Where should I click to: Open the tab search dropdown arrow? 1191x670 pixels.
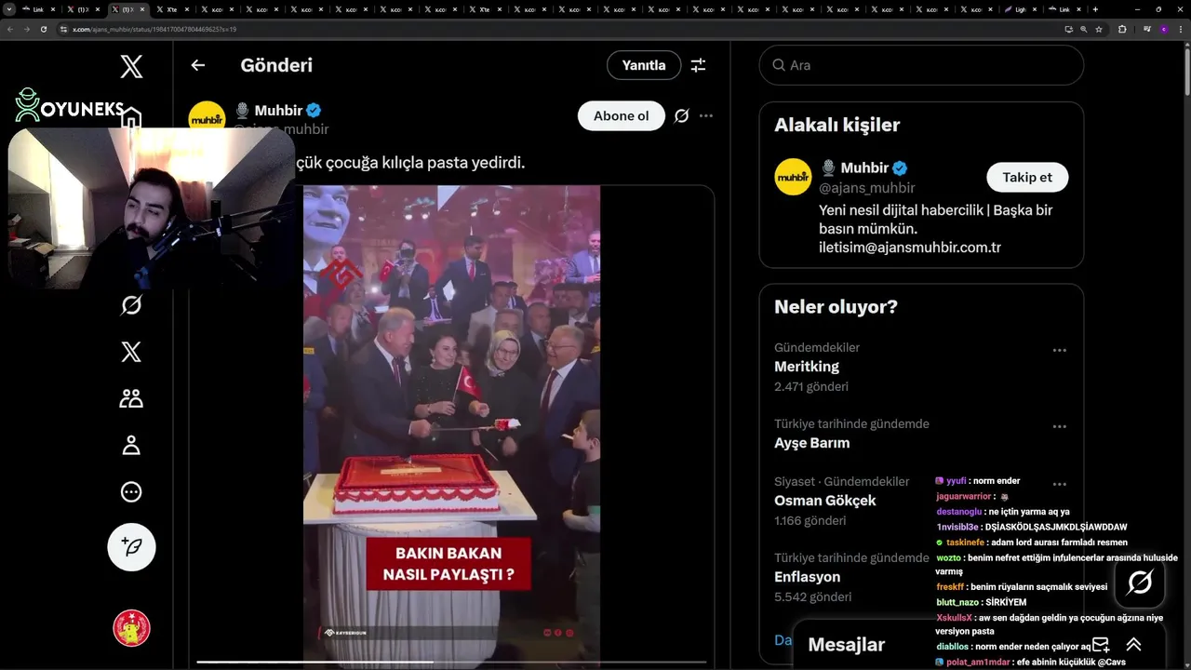[x=9, y=9]
